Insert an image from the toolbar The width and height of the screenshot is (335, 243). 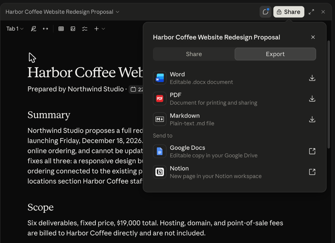click(73, 29)
